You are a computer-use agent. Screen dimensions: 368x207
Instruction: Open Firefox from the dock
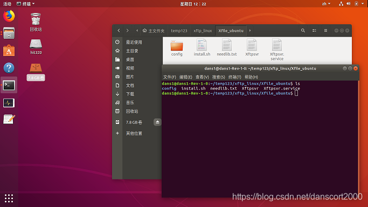[9, 16]
